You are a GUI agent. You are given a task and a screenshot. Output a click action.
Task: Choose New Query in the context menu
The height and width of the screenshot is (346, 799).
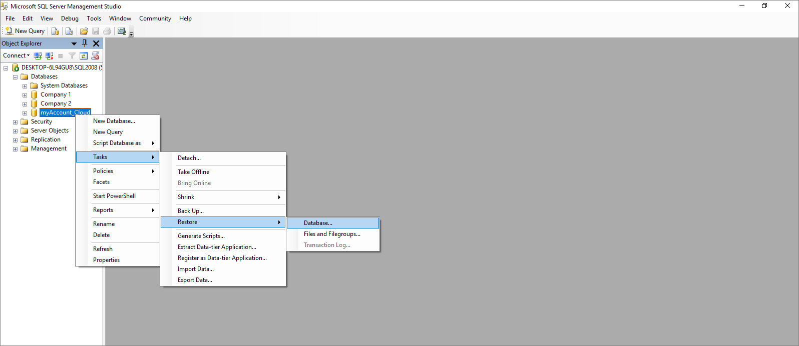pyautogui.click(x=118, y=132)
